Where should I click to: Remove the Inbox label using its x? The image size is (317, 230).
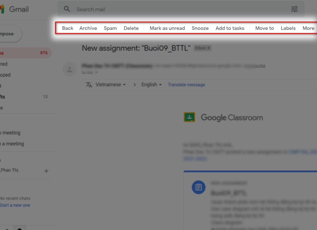209,48
